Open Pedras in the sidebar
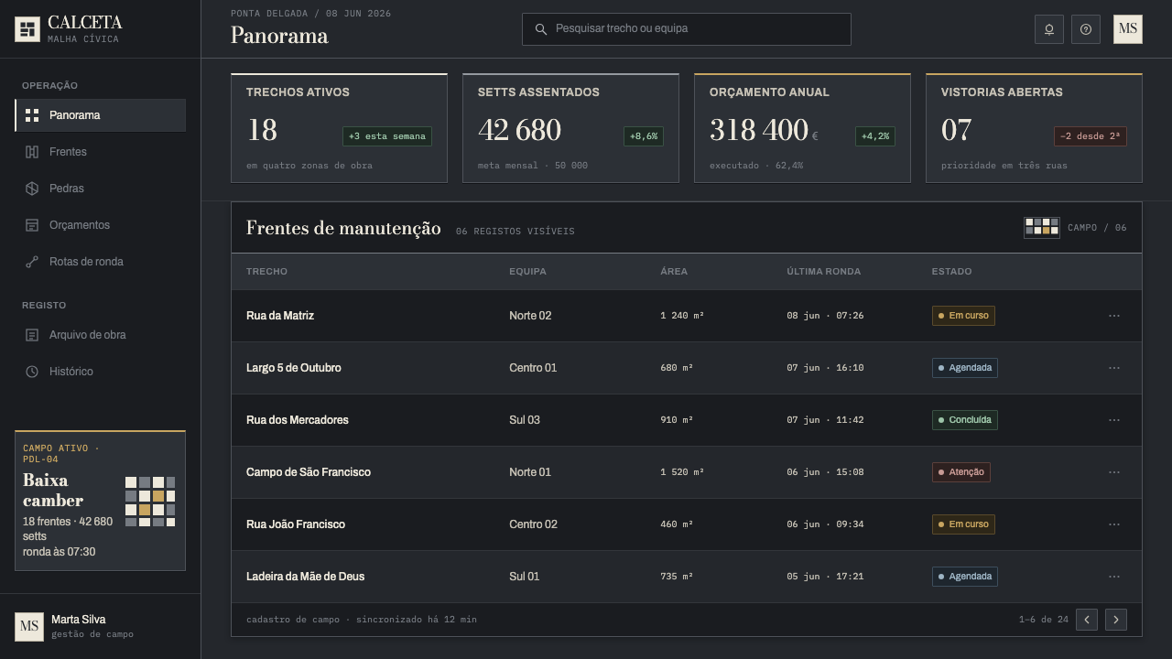1172x659 pixels. [101, 189]
